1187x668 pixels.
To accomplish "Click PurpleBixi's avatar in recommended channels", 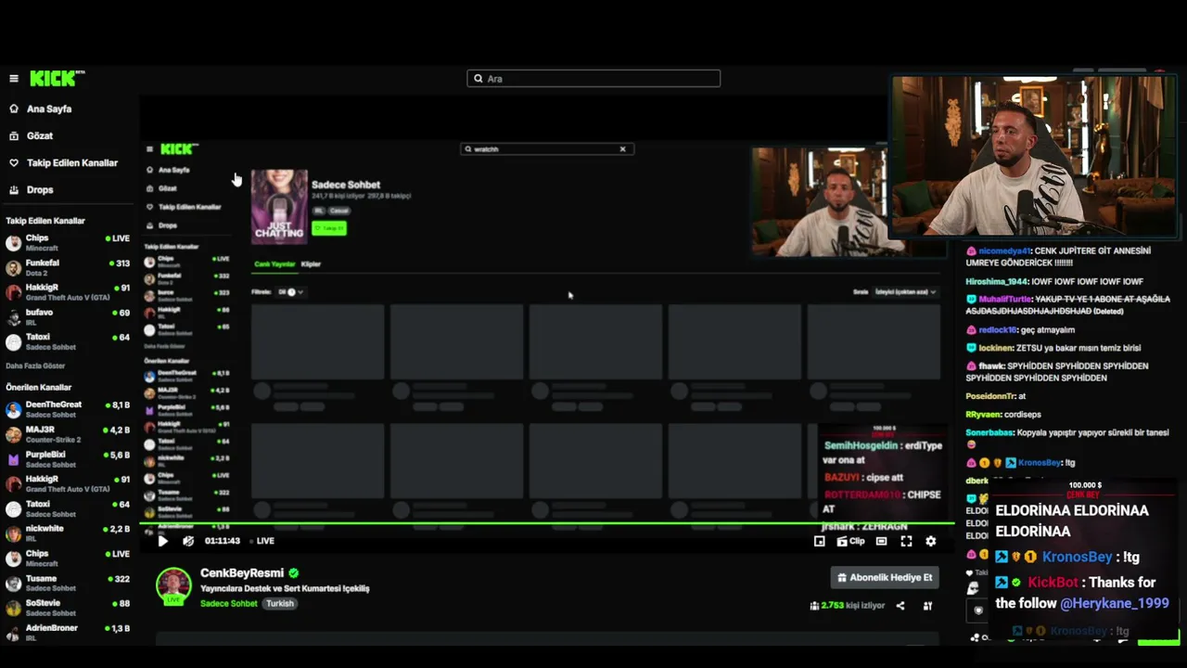I will coord(13,459).
